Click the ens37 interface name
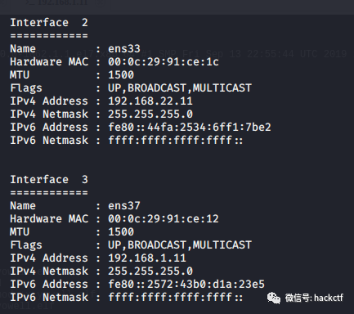The width and height of the screenshot is (354, 314). tap(124, 206)
